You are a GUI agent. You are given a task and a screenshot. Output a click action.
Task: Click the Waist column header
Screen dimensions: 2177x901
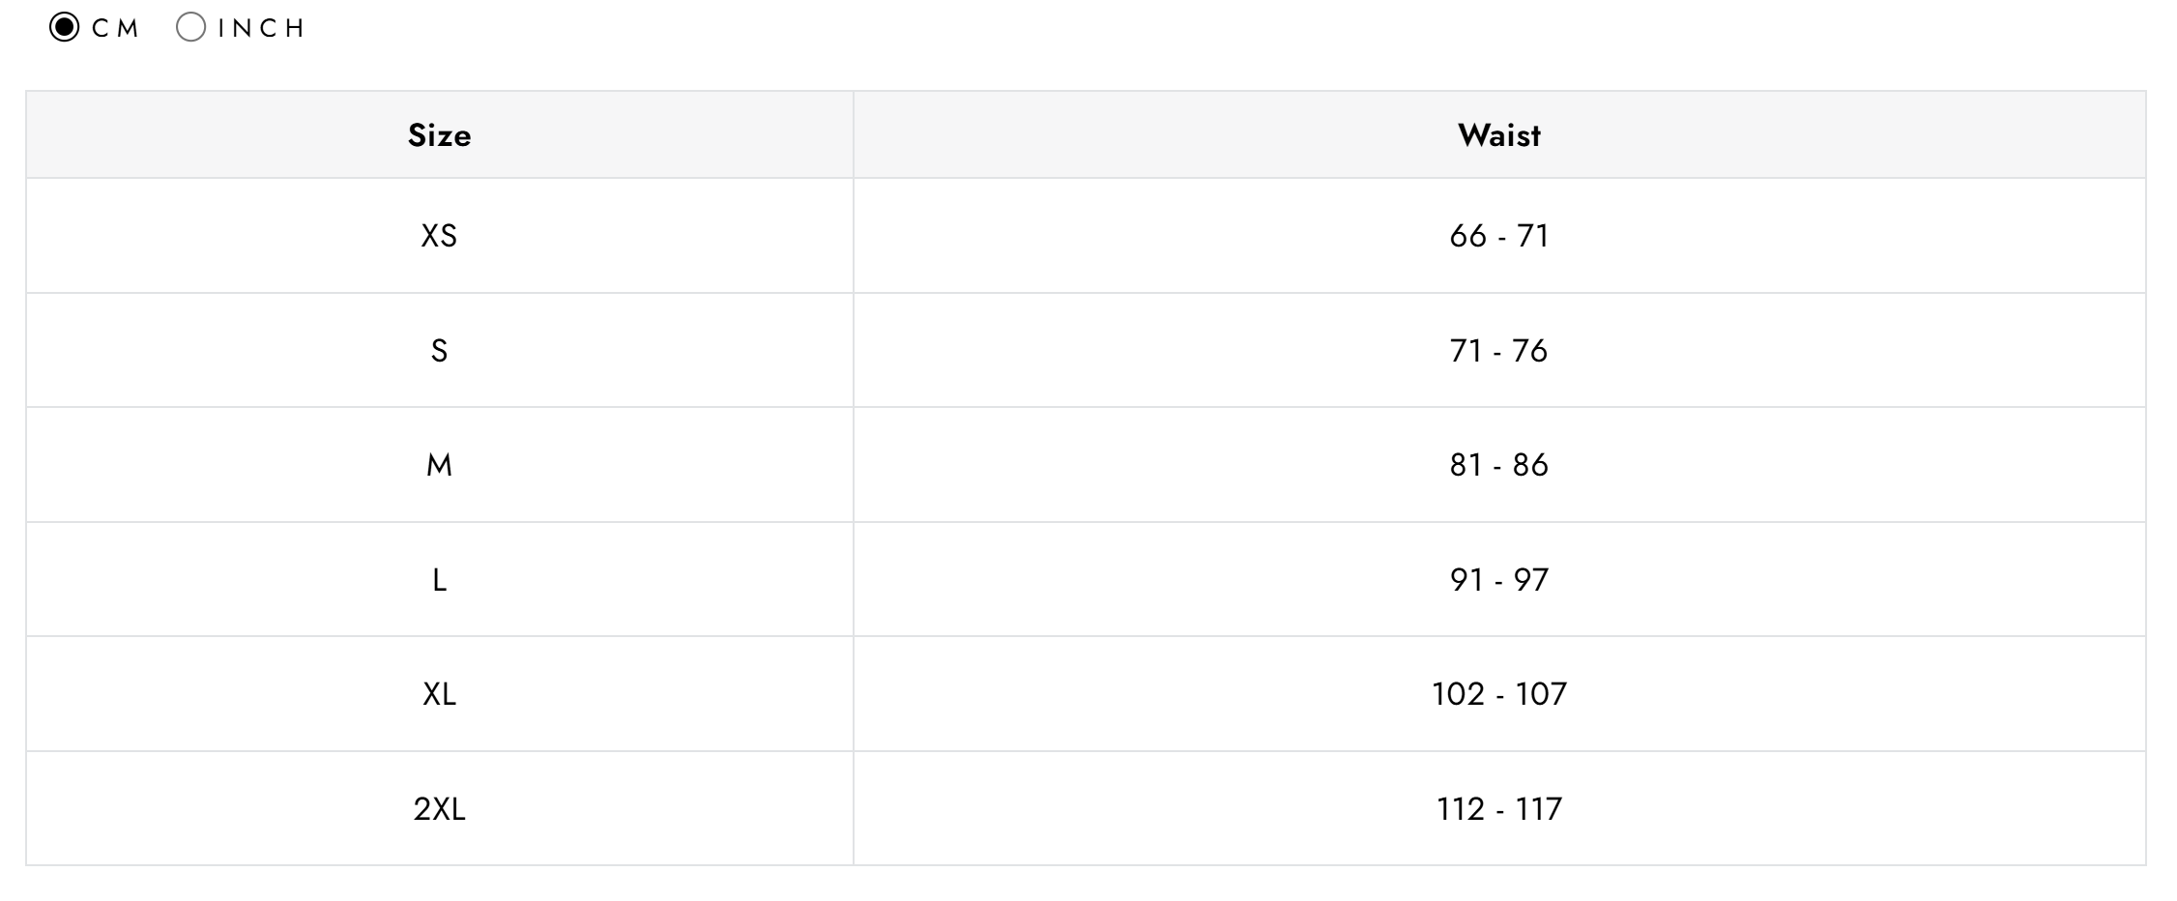tap(1498, 135)
